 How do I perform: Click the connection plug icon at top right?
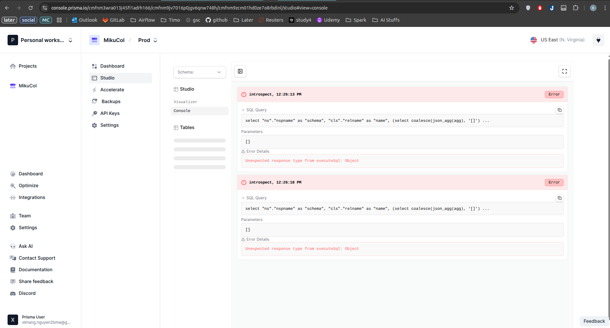coord(598,40)
